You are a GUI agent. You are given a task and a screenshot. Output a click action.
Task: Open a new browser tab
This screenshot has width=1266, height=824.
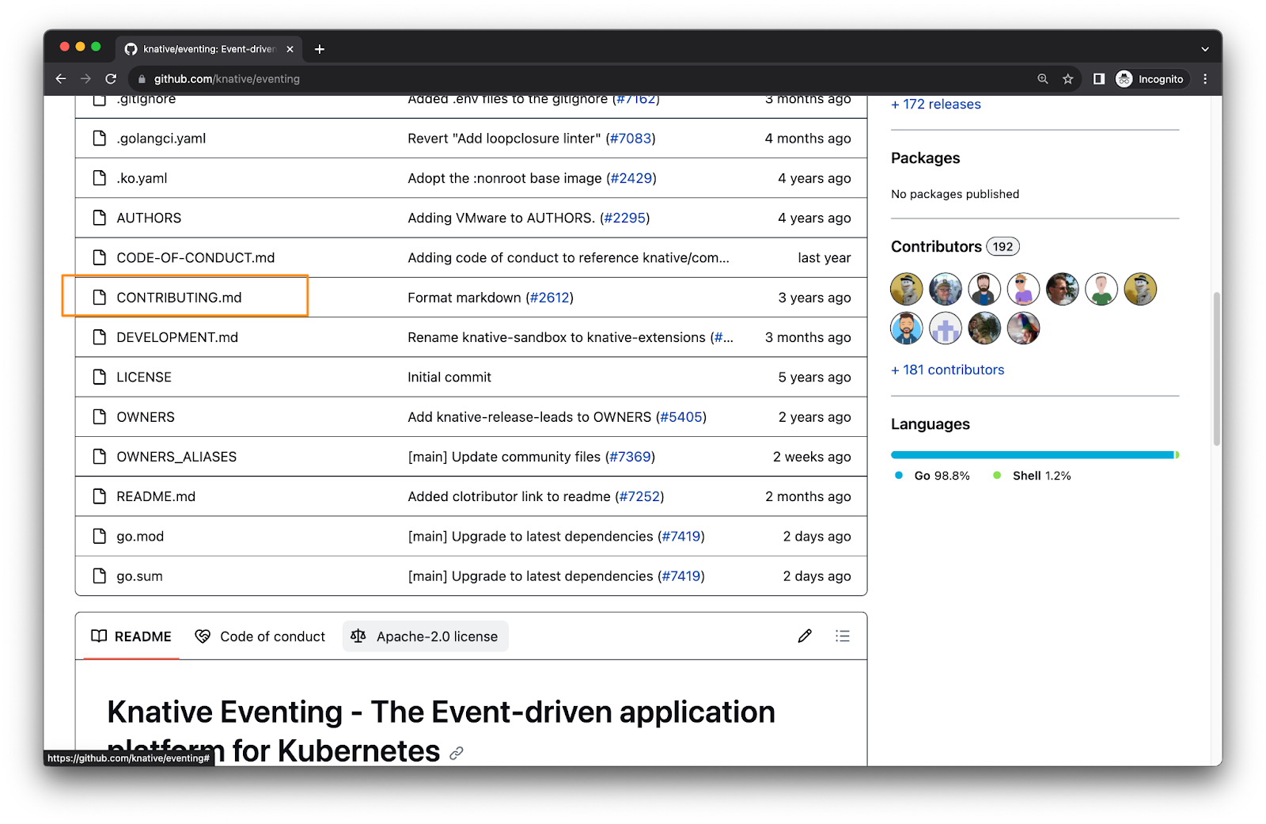[320, 49]
